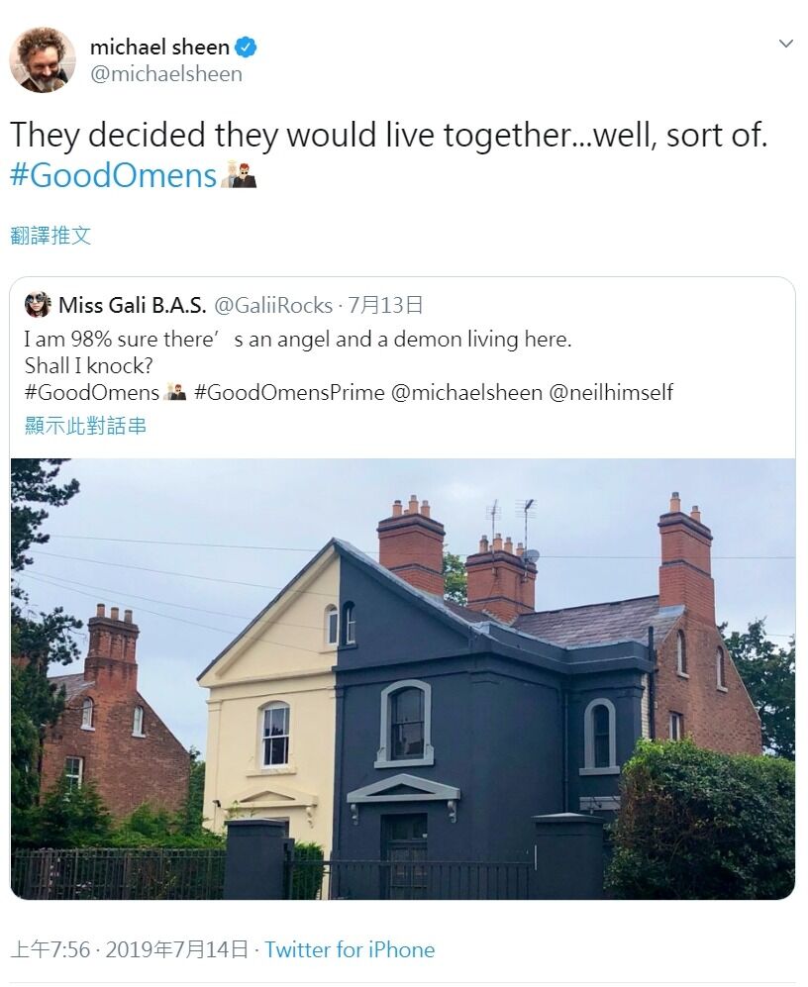Open the quoted tweet's 7月13日 date
Image resolution: width=808 pixels, height=987 pixels.
point(385,305)
